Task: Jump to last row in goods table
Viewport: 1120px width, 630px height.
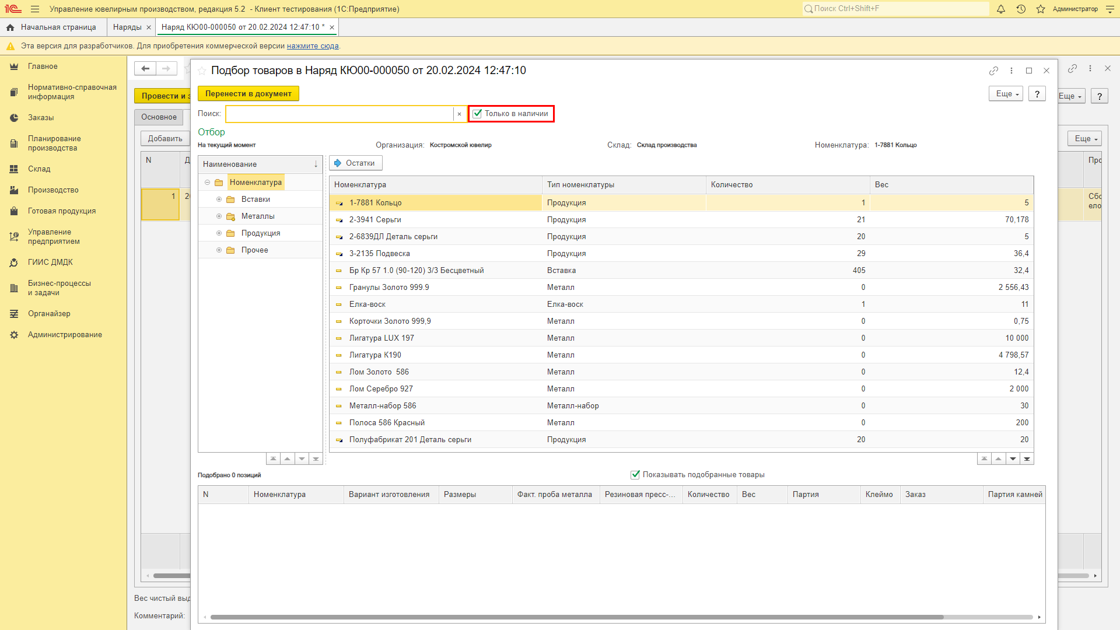Action: tap(1027, 459)
